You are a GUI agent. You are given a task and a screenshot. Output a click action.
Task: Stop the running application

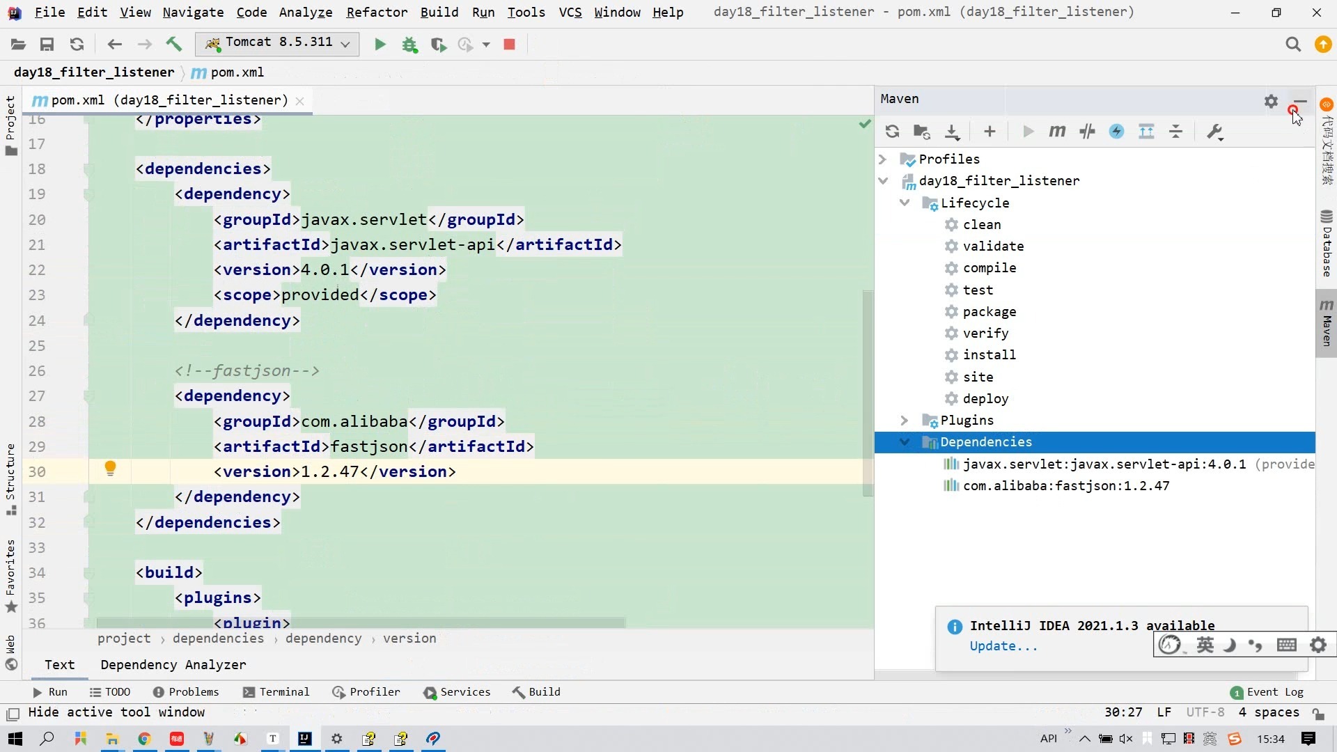pyautogui.click(x=509, y=44)
